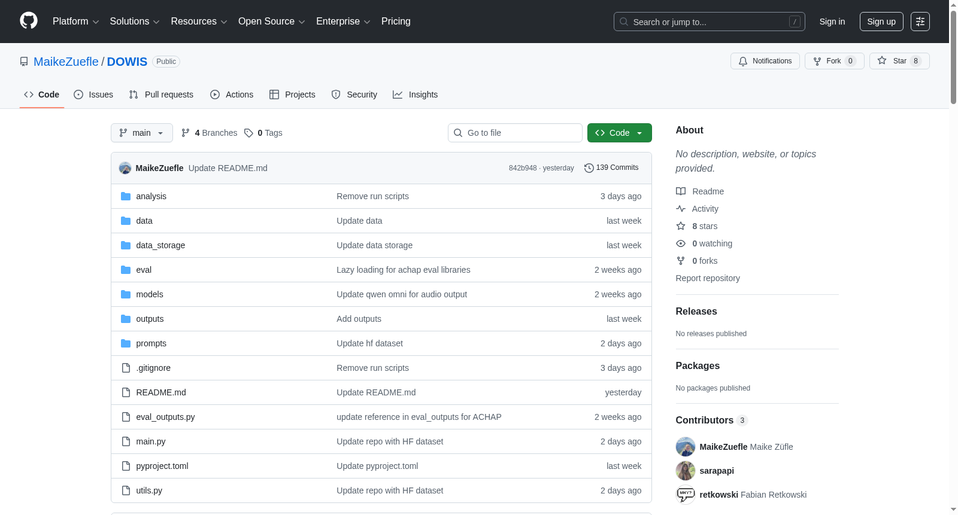Click the README.md file icon

126,392
